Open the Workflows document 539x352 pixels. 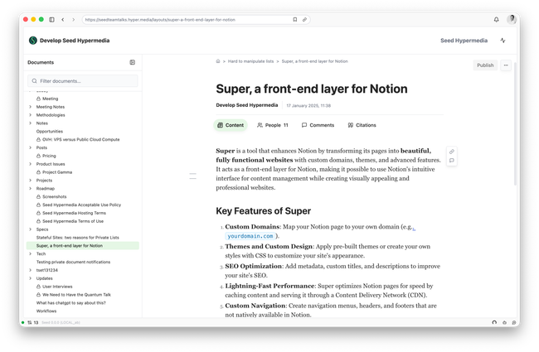click(46, 311)
